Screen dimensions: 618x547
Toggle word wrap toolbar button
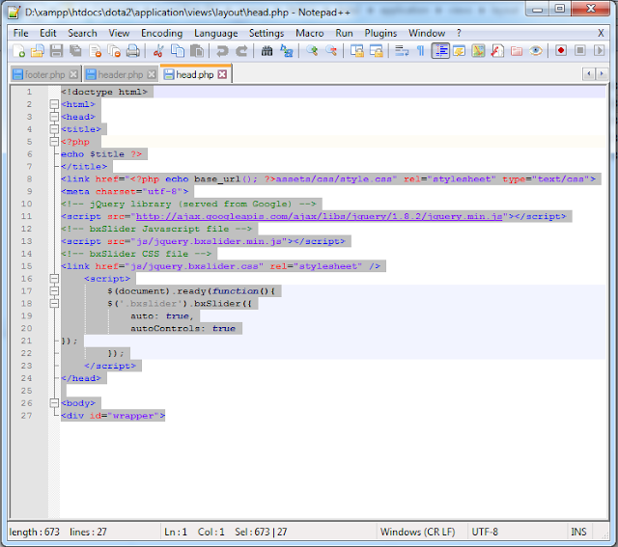402,51
